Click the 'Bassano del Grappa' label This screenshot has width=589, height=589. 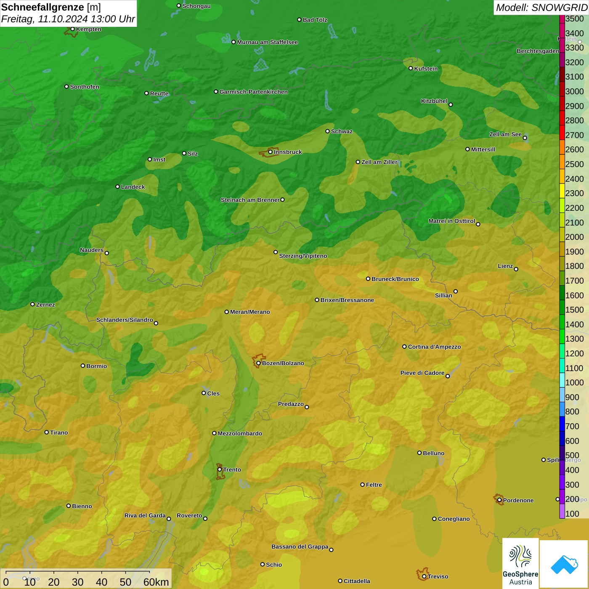(x=300, y=547)
